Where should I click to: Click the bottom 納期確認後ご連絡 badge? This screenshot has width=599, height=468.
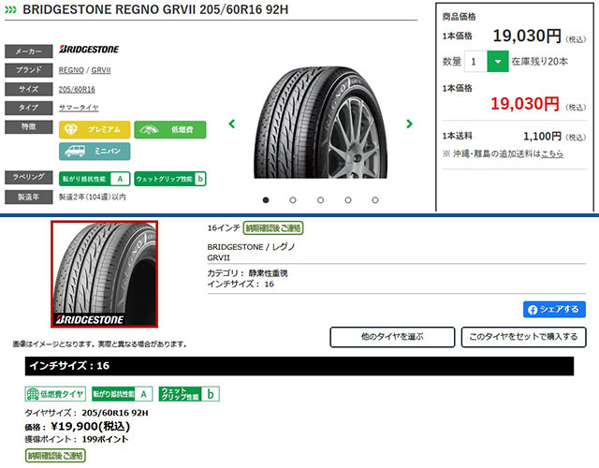[x=55, y=456]
